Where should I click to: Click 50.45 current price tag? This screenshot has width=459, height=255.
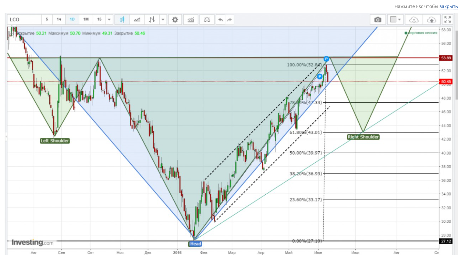[446, 81]
